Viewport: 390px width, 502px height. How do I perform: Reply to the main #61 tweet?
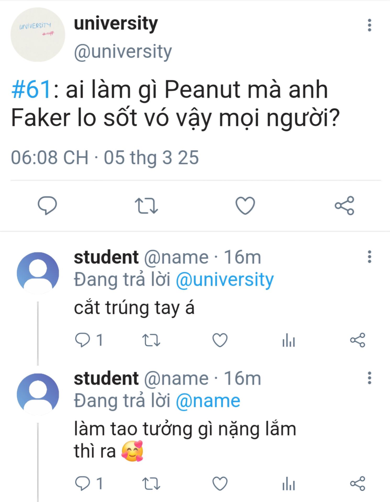(x=47, y=206)
